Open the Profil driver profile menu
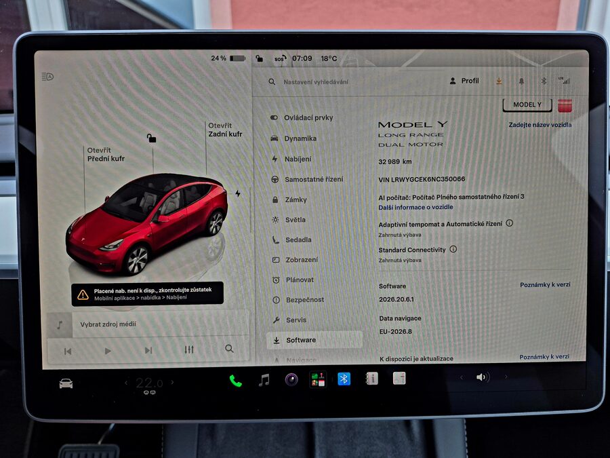This screenshot has height=458, width=610. 464,81
